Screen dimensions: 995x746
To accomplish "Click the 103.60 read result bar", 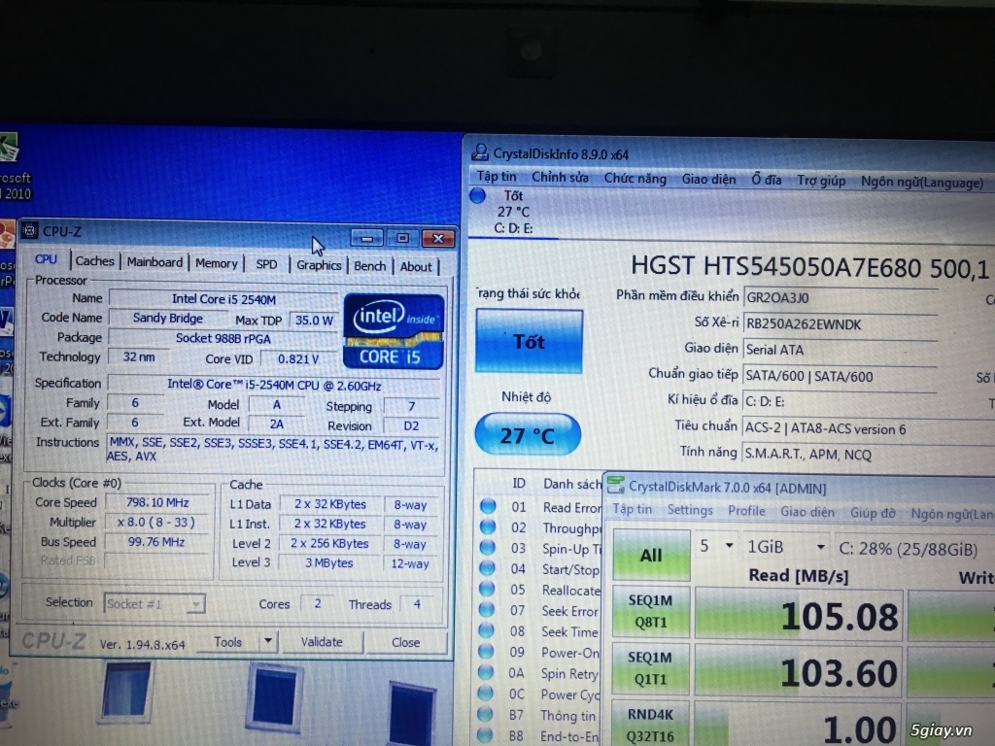I will (799, 671).
